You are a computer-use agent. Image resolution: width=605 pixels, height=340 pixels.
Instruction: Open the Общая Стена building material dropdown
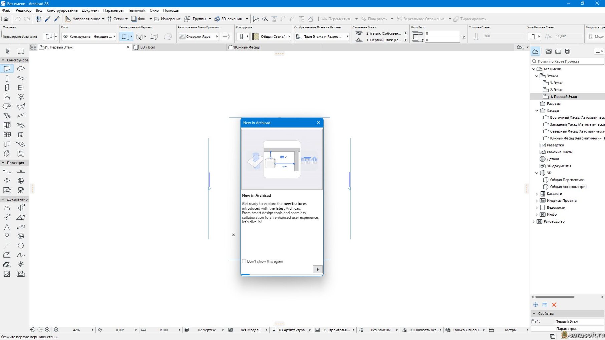pos(271,36)
